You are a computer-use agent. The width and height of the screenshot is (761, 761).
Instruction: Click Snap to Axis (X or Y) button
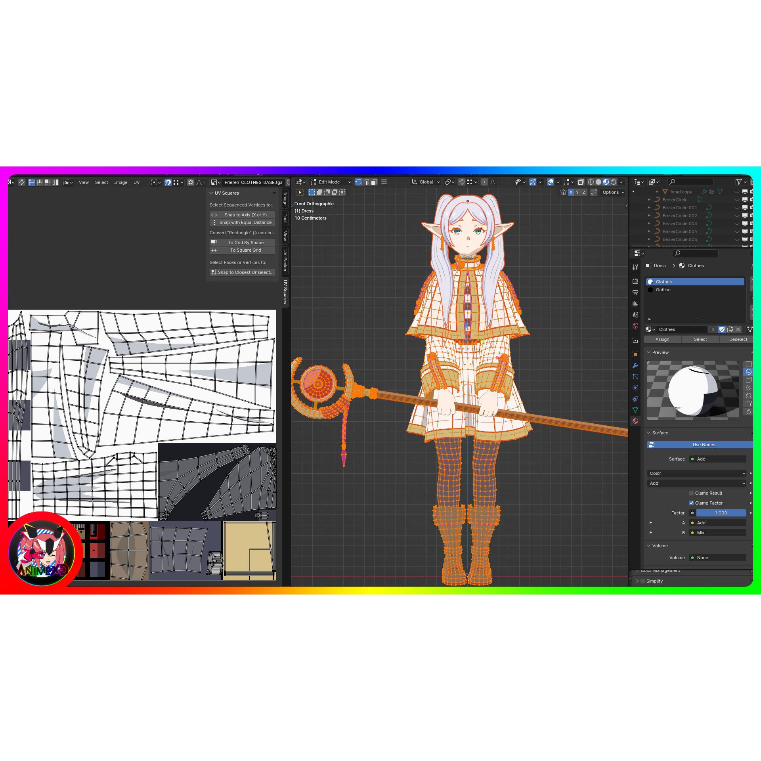pos(242,215)
